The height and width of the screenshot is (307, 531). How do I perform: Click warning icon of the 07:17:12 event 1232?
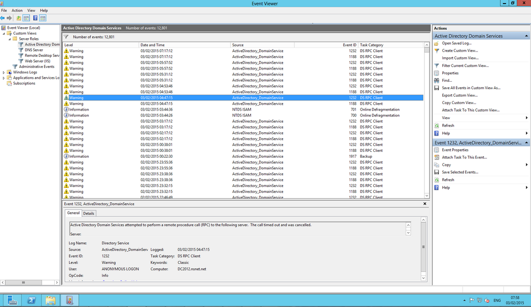point(66,51)
